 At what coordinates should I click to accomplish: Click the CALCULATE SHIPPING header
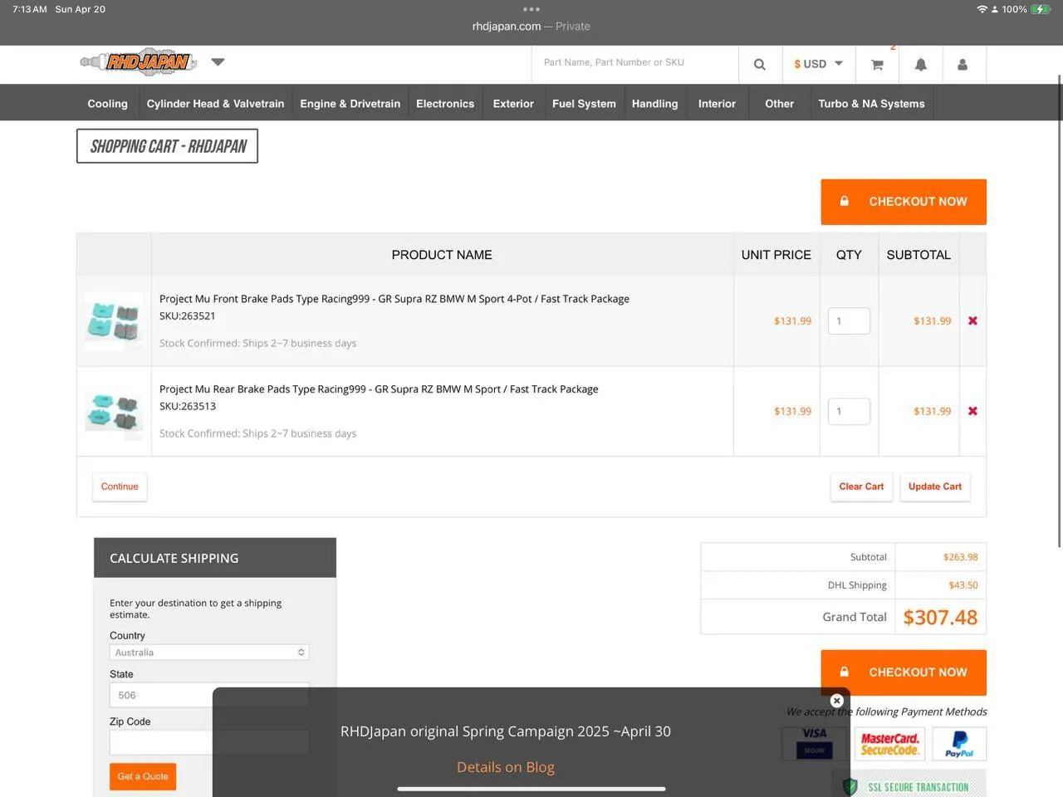point(215,558)
